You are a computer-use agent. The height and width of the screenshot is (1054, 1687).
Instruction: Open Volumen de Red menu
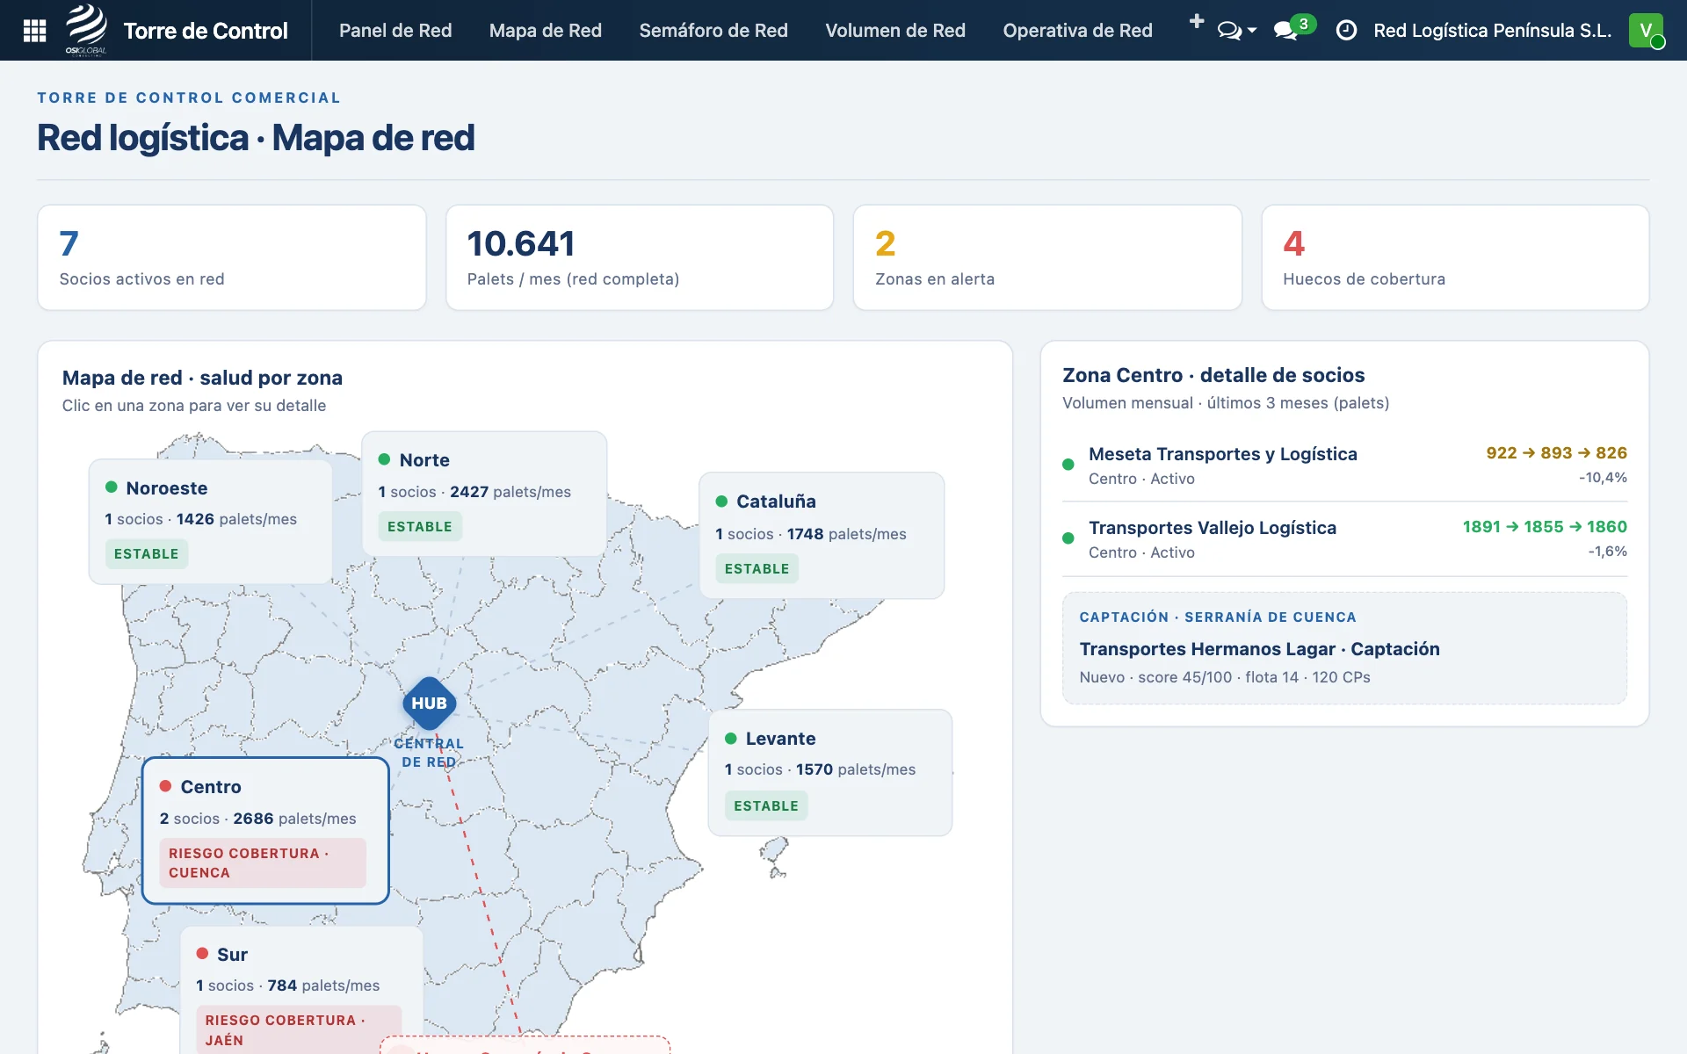click(x=895, y=31)
